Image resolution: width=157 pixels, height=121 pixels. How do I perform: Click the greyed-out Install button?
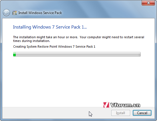[x=121, y=113]
